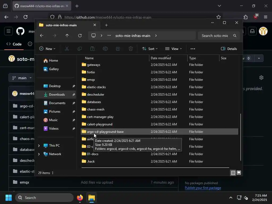This screenshot has height=204, width=272.
Task: Open the main branch selector on GitHub
Action: point(22,78)
